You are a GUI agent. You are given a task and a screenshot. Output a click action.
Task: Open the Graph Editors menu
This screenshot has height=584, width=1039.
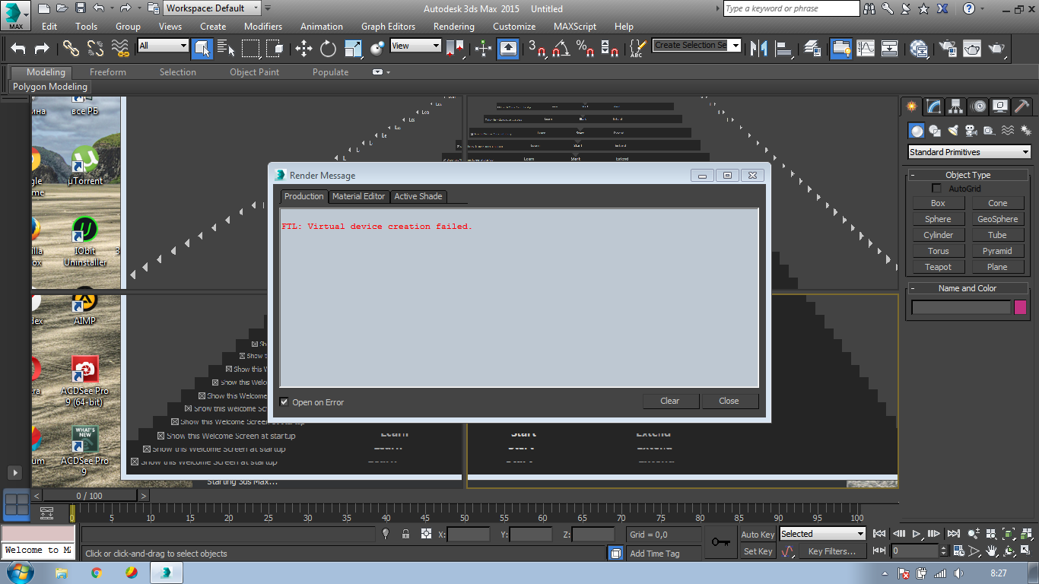coord(388,26)
